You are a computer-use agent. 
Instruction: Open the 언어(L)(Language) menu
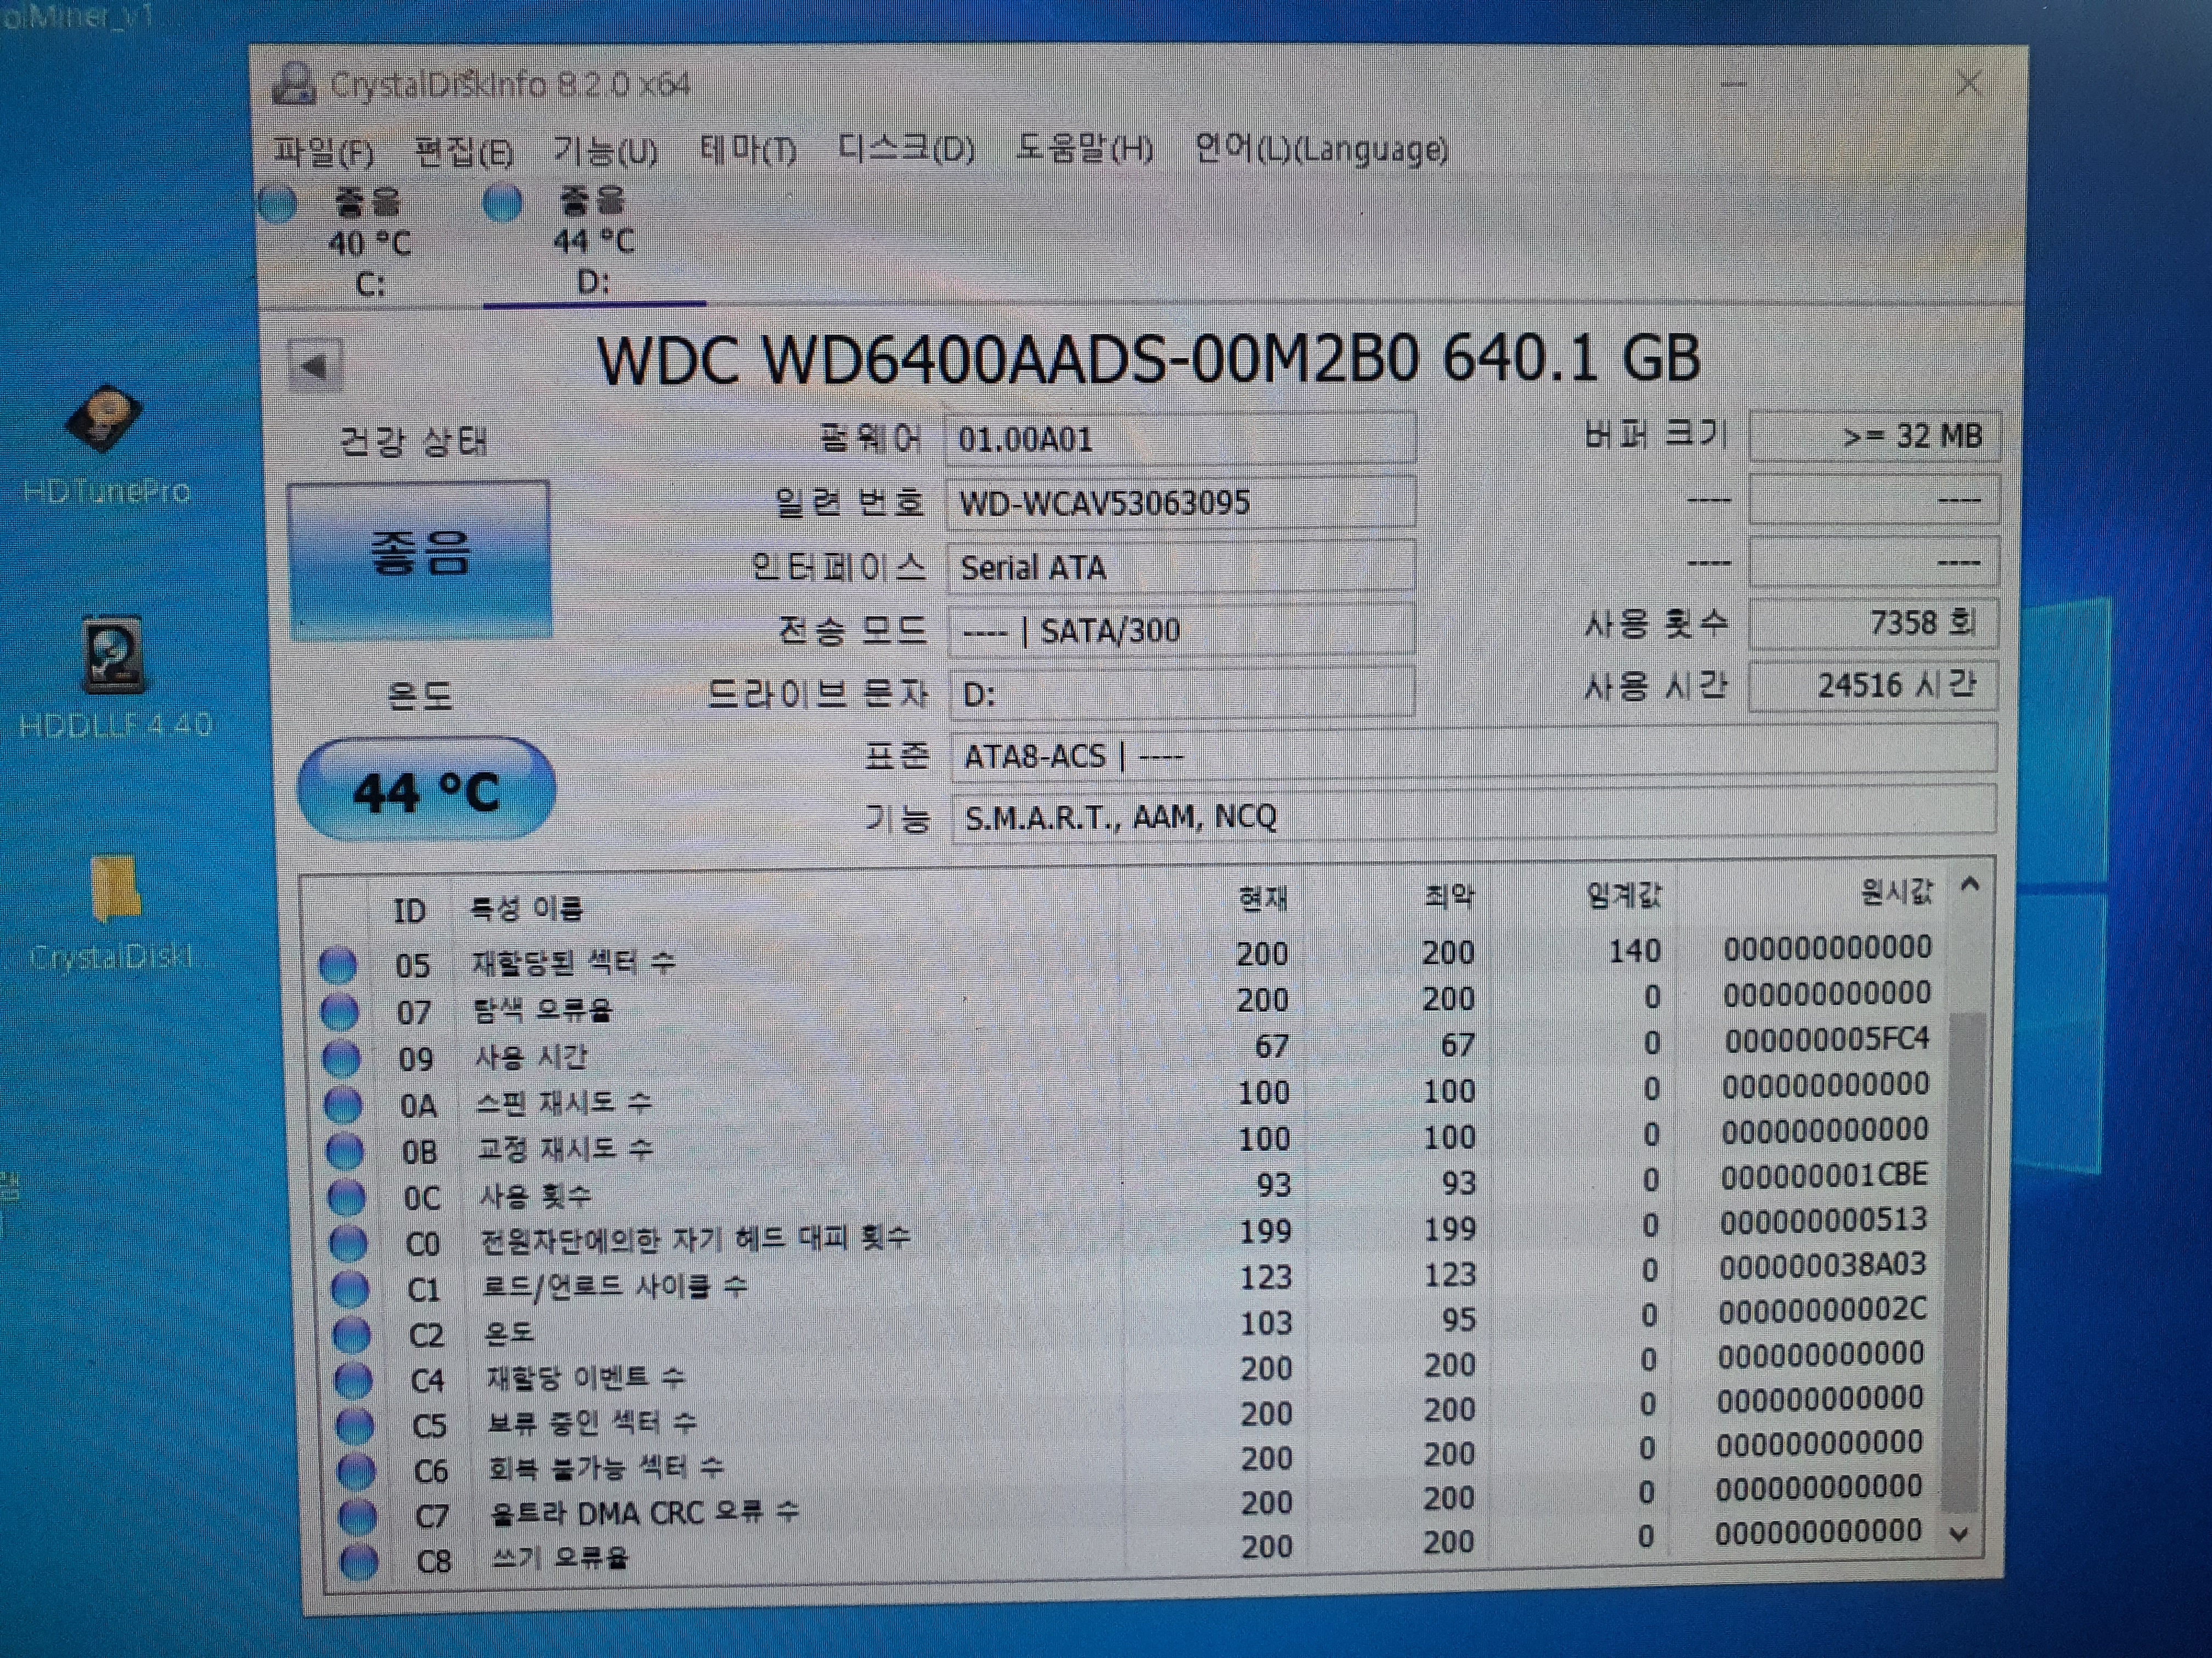1322,150
